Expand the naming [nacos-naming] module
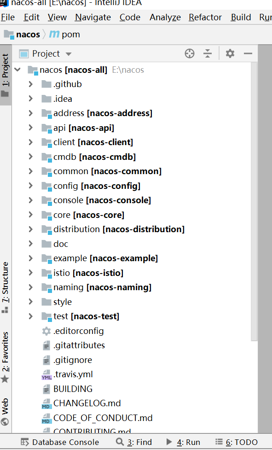The height and width of the screenshot is (450, 272). click(x=31, y=287)
